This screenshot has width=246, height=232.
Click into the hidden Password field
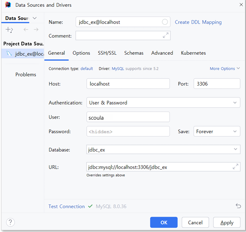[128, 131]
